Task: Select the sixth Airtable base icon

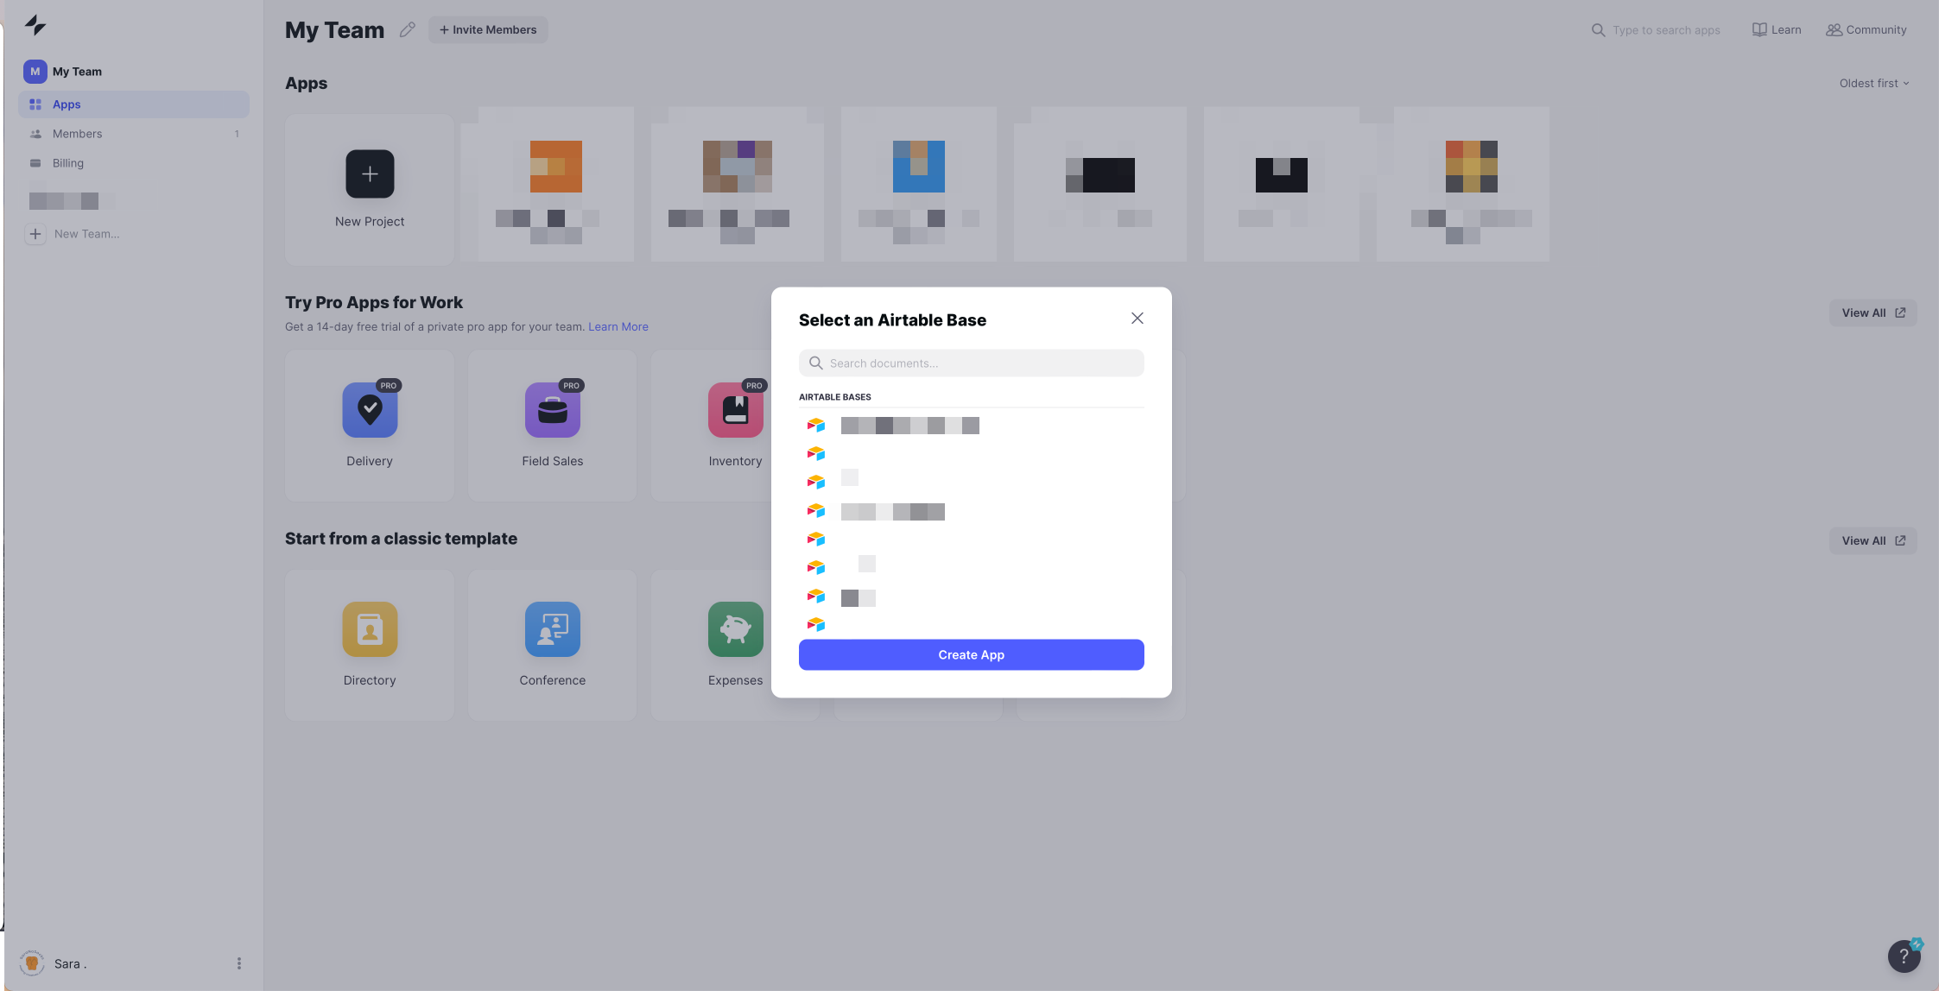Action: point(816,568)
